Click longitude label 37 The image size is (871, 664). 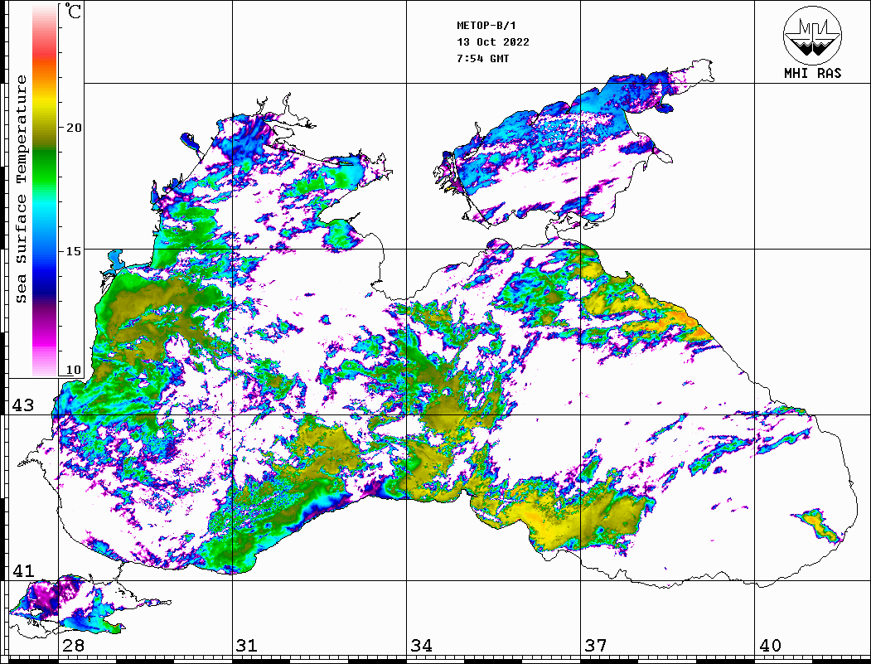(x=596, y=645)
